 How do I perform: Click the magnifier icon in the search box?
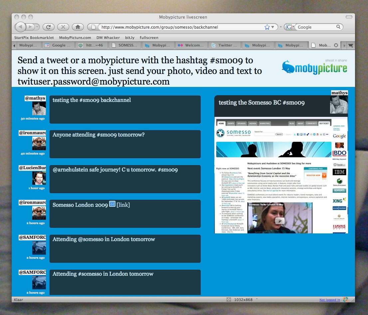tap(338, 27)
